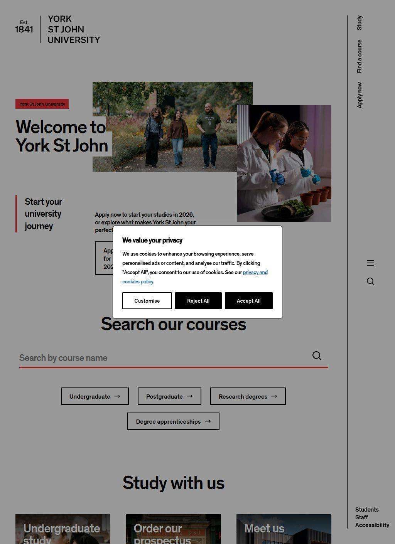395x544 pixels.
Task: Click the Welcome to York St John heading
Action: 62,136
